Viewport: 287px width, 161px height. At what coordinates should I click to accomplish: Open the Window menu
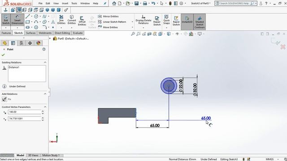point(85,3)
